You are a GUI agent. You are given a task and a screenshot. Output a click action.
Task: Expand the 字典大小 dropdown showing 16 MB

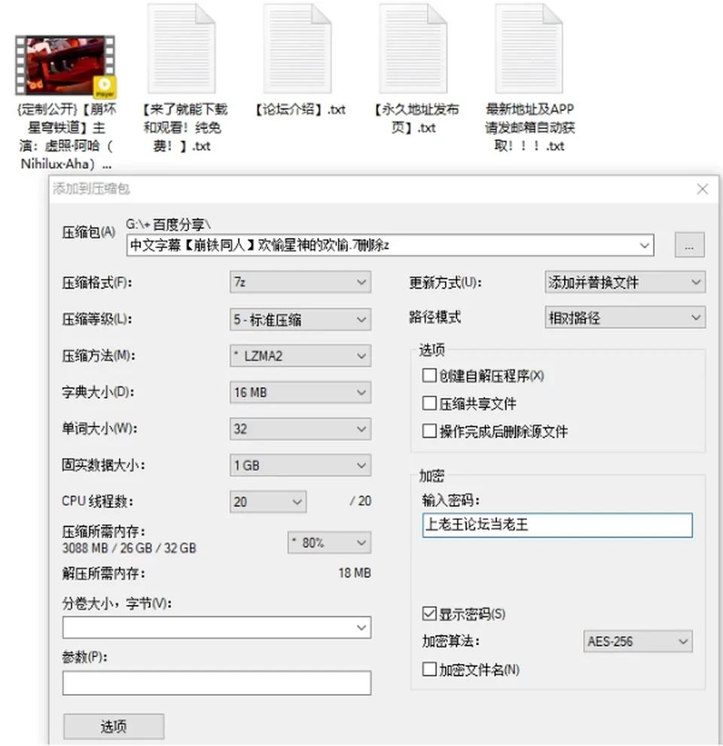point(300,392)
